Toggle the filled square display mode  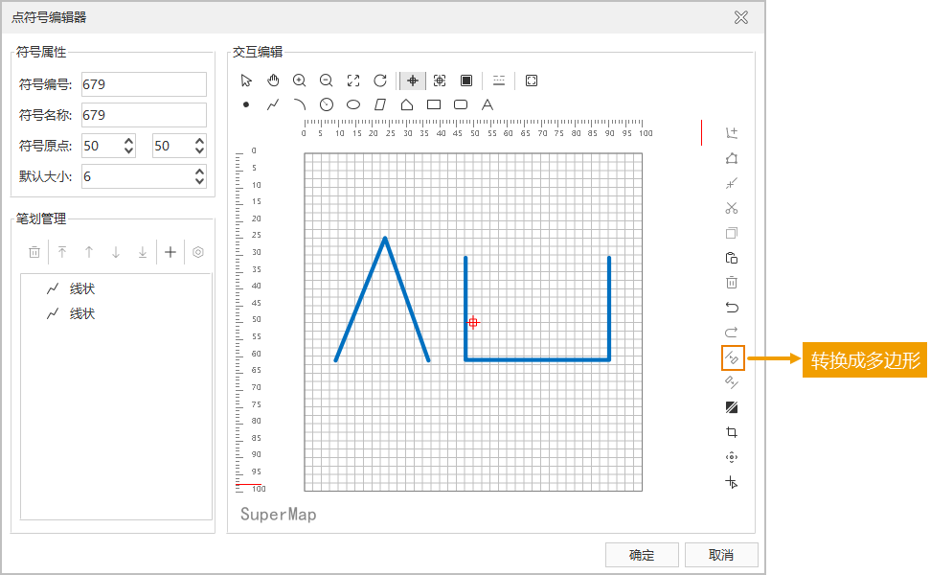tap(466, 80)
